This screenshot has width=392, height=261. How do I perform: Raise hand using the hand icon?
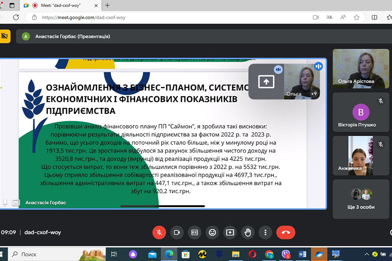tap(248, 233)
